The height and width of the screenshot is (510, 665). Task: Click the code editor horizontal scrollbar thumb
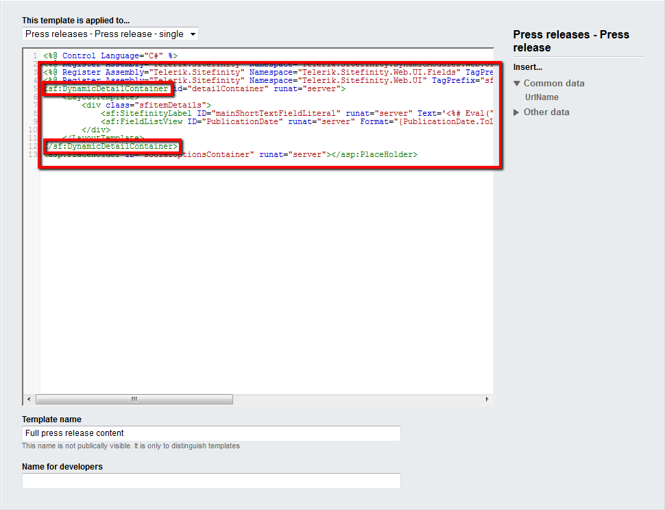pyautogui.click(x=134, y=399)
